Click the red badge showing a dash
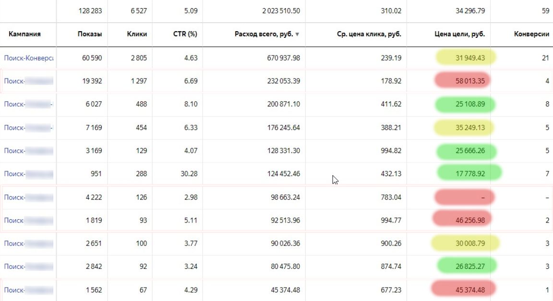 pos(464,197)
